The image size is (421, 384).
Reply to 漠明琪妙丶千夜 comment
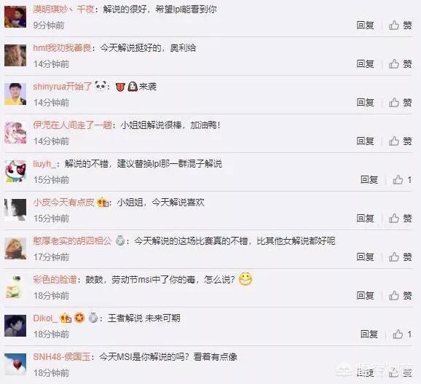[365, 26]
